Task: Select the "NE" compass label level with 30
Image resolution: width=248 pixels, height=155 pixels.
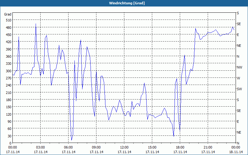Action: pos(239,132)
